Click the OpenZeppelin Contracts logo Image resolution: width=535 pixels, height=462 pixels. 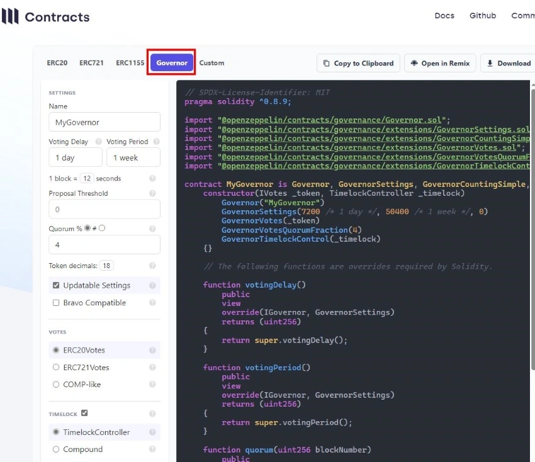(45, 16)
